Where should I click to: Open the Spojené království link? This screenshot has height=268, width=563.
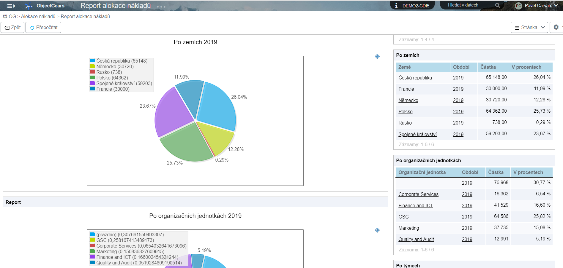417,134
